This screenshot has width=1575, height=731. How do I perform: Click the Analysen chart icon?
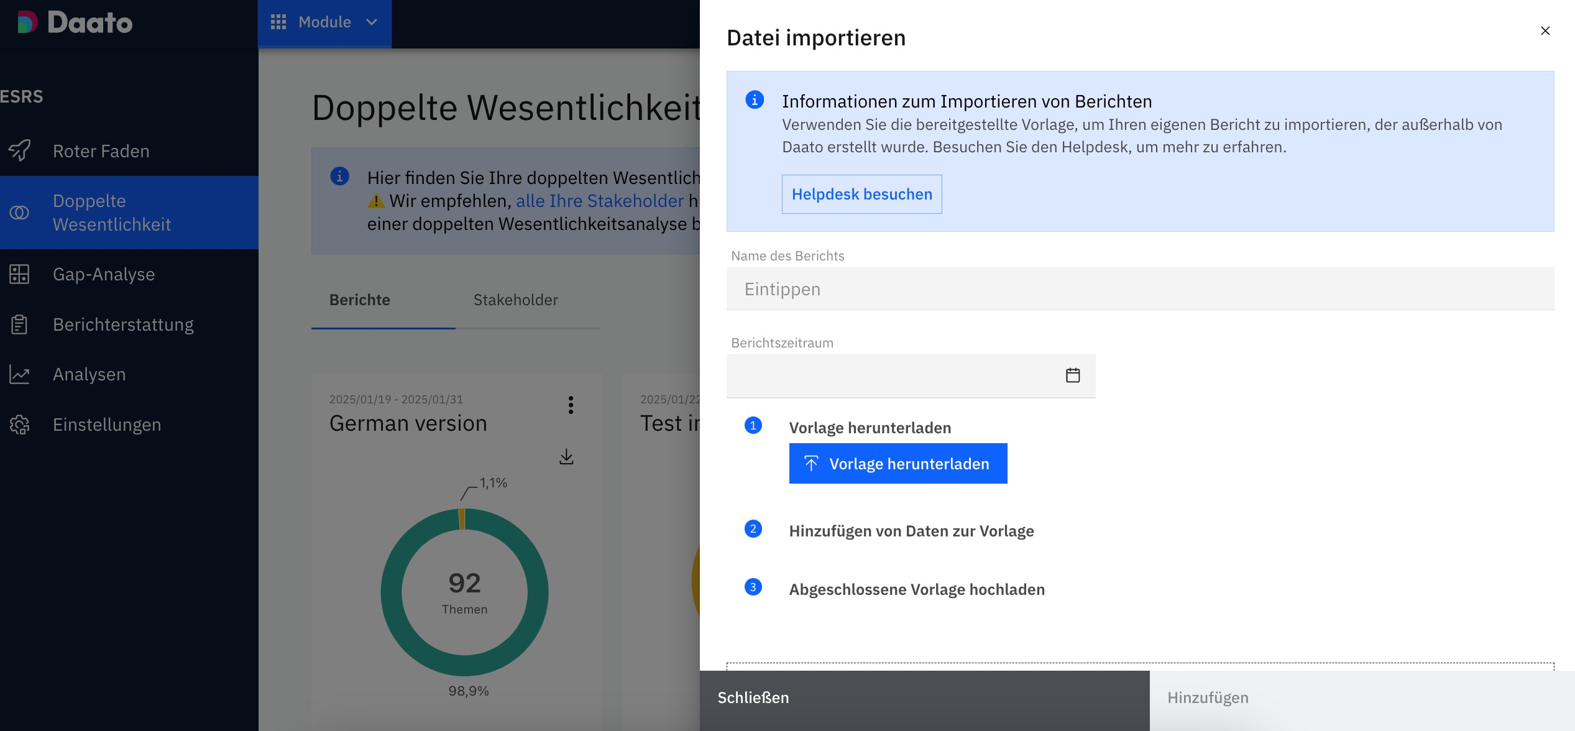(19, 374)
